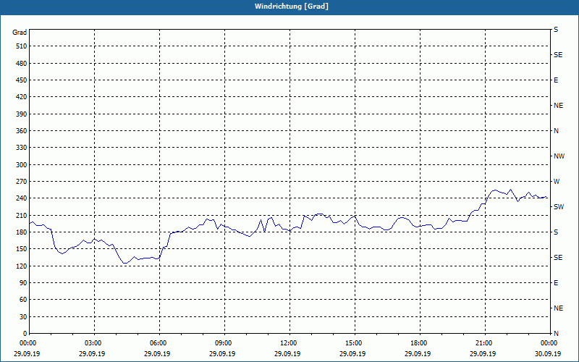Pick the N compass label at the 0 baseline
The width and height of the screenshot is (579, 362).
[x=556, y=334]
